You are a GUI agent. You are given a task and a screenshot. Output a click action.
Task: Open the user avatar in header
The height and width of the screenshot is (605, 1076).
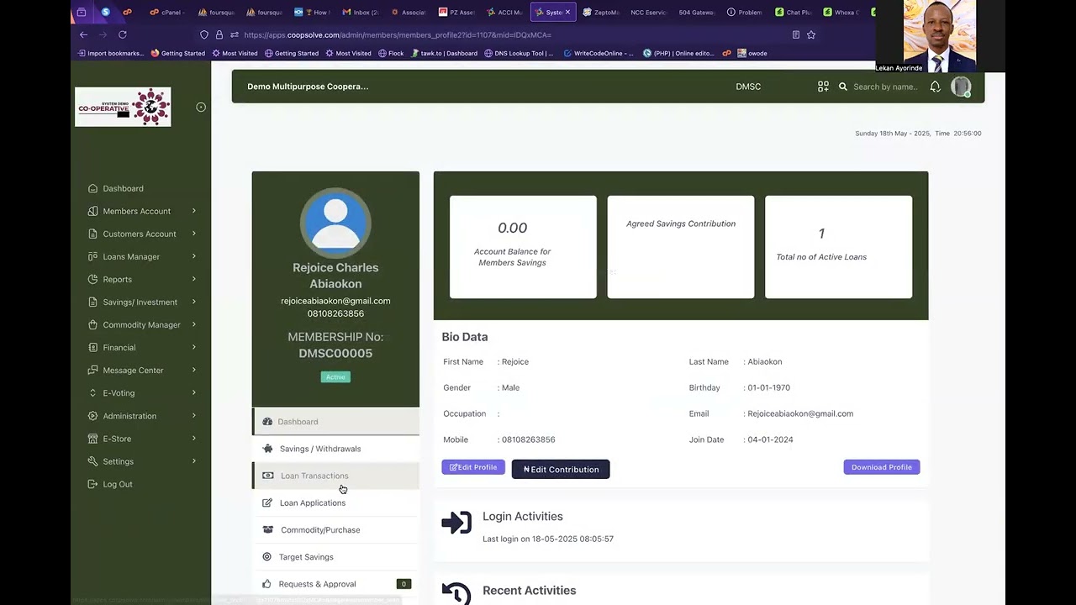point(961,87)
